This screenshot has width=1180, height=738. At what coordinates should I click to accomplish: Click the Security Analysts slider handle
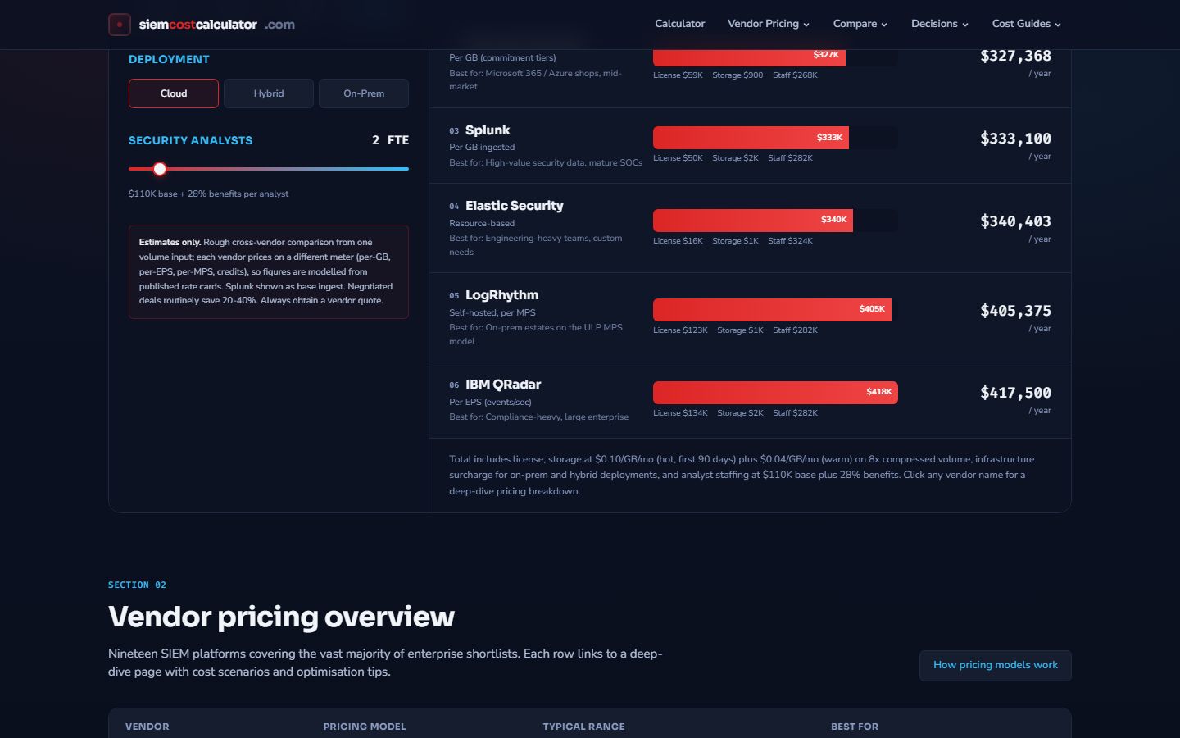click(x=160, y=169)
